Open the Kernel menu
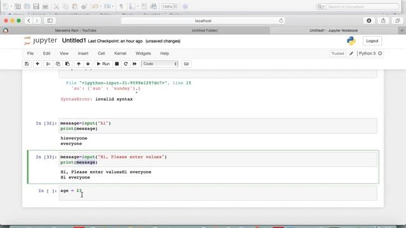Viewport: 406px width, 228px height. [x=120, y=53]
